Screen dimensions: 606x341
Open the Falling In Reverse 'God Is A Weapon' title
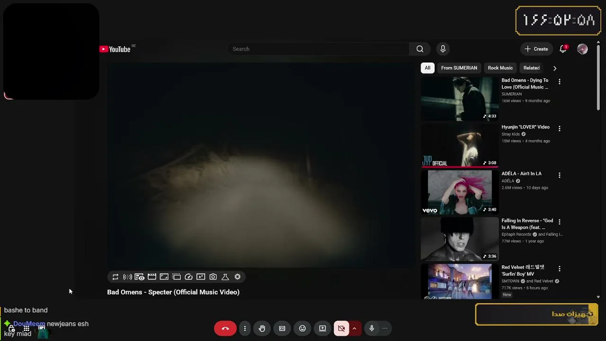coord(527,224)
